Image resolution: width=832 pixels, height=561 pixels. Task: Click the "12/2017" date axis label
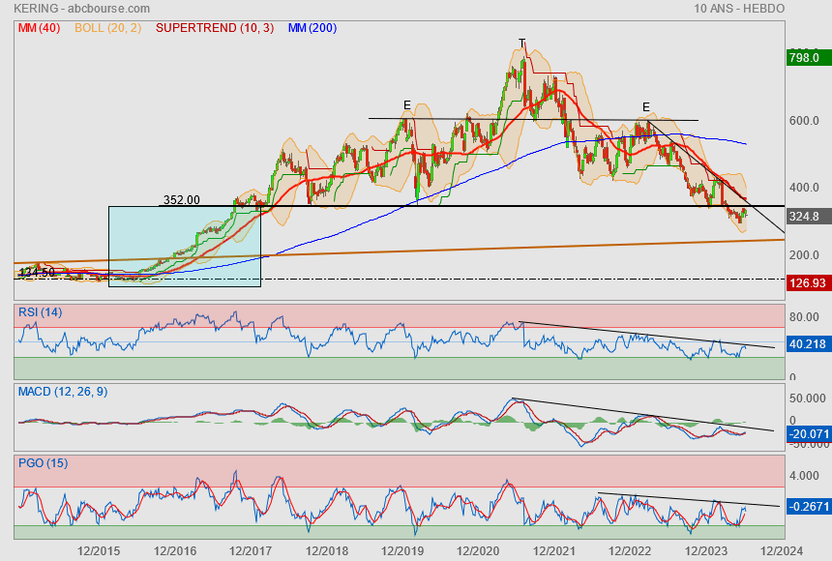click(251, 551)
